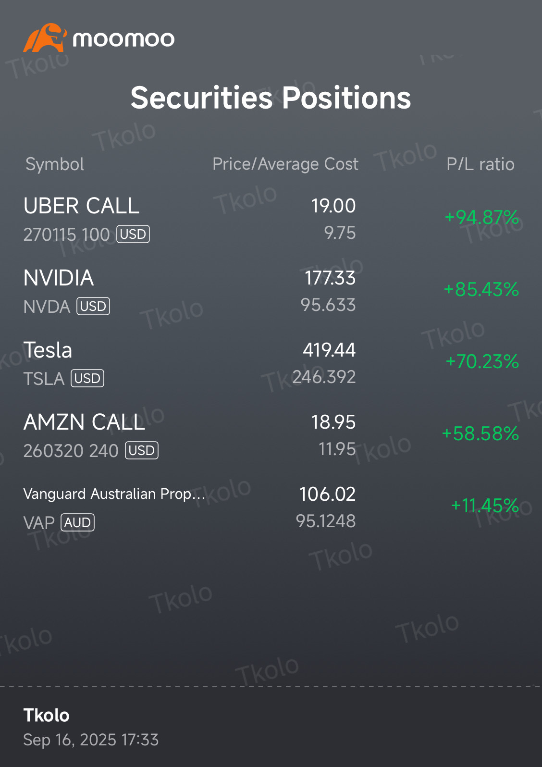Click the moomoo brand name text
This screenshot has height=767, width=542.
(x=123, y=39)
